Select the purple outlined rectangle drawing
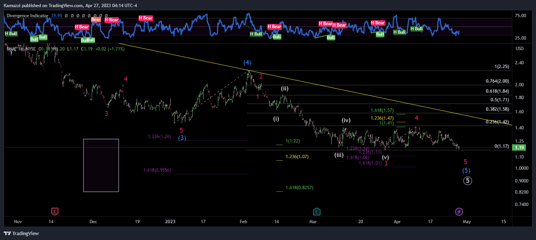The image size is (536, 240). pos(101,165)
